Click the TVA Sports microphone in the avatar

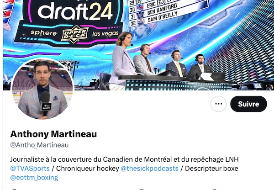46,104
